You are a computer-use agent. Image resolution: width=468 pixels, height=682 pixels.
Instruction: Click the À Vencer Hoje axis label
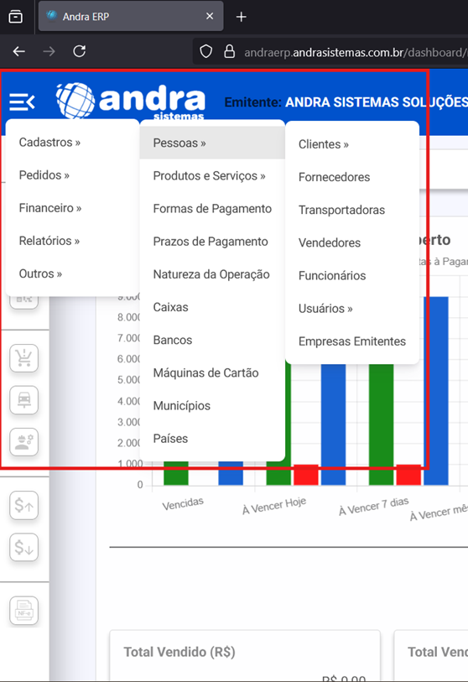click(x=274, y=506)
